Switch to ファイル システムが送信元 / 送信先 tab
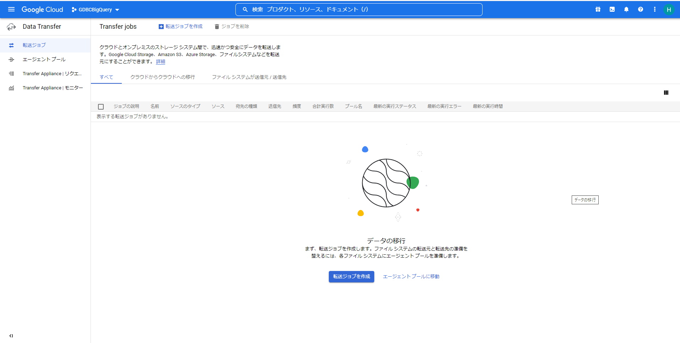 [x=249, y=77]
